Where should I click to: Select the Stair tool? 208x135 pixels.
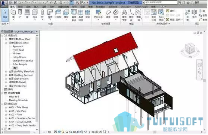116,14
